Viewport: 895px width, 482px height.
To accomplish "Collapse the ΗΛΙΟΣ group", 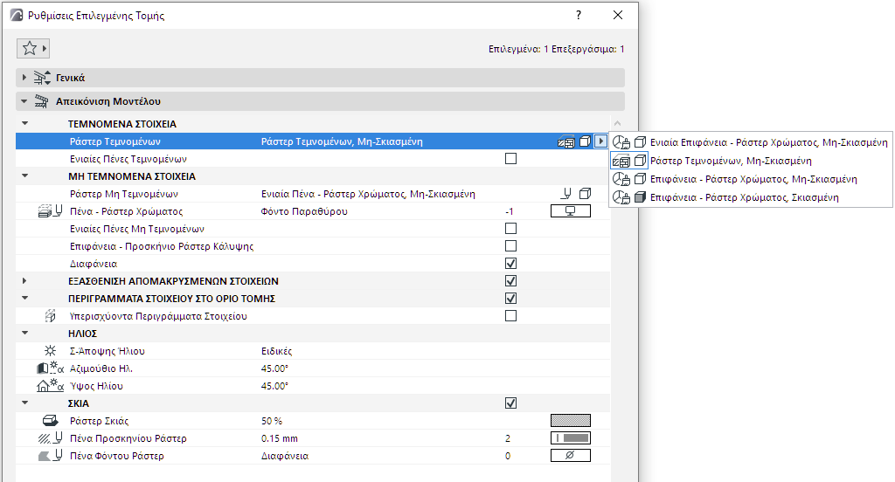I will coord(24,333).
